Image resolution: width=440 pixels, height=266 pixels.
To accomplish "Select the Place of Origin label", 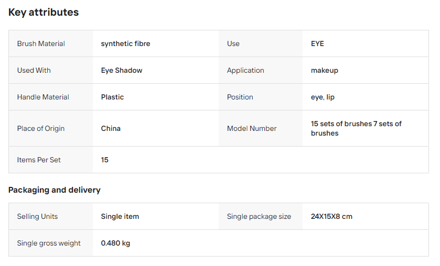I will [41, 128].
